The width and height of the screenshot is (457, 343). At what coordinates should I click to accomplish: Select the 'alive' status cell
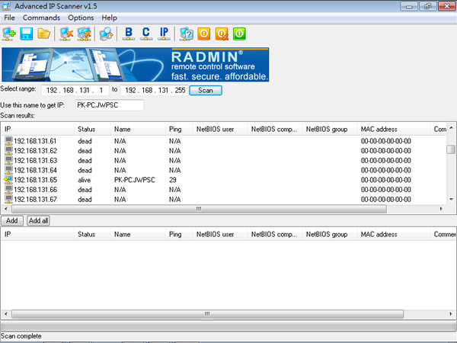85,180
